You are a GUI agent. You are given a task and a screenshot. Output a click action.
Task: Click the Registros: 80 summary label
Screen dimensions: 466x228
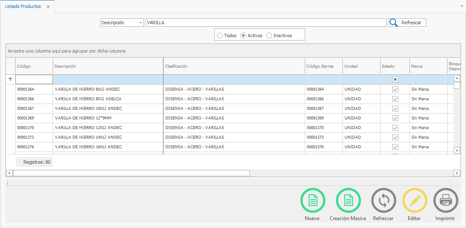tap(34, 162)
